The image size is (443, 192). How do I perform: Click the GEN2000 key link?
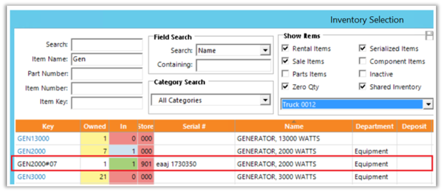(32, 151)
